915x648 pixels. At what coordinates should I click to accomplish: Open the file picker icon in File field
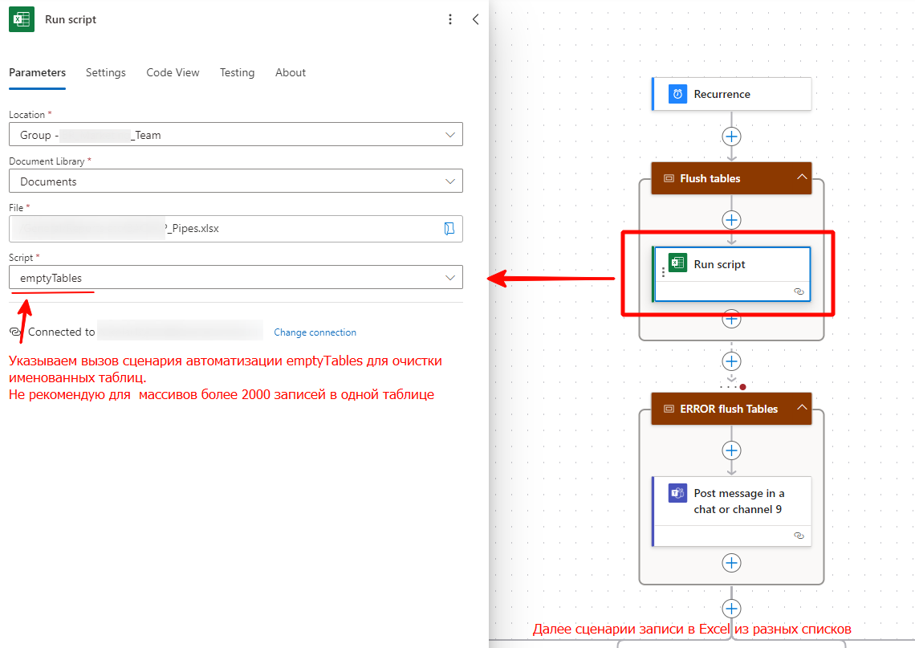tap(449, 229)
